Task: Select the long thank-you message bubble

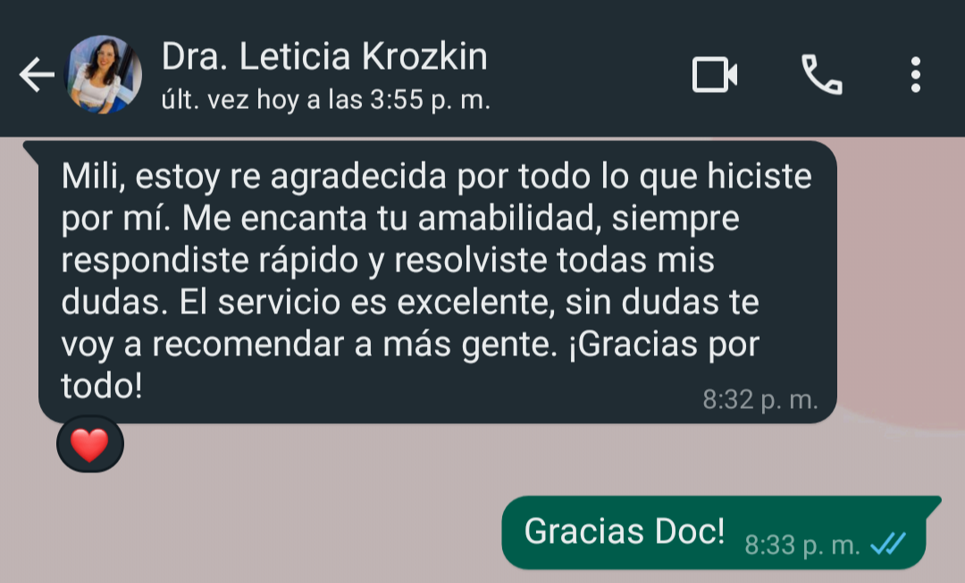Action: point(438,282)
